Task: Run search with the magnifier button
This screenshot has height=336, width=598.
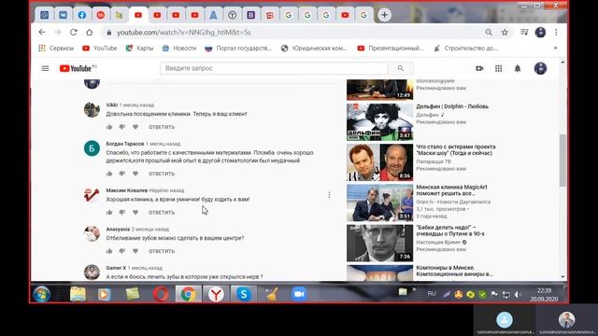Action: (x=401, y=68)
